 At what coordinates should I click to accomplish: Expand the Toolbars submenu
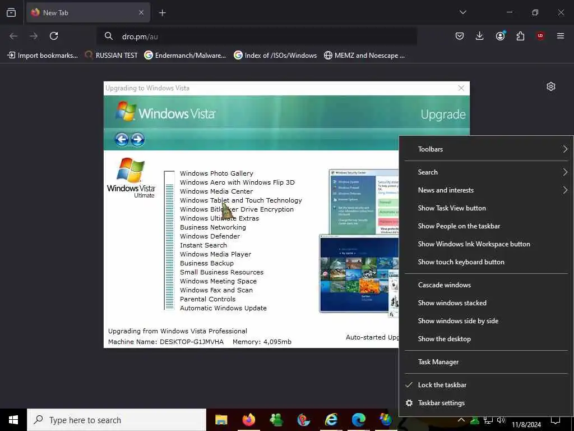[486, 149]
